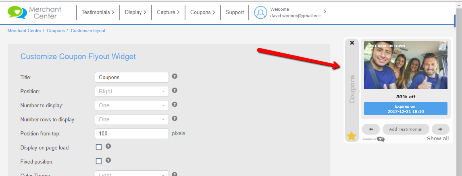
Task: Close the Coupons flyout widget
Action: coord(352,43)
